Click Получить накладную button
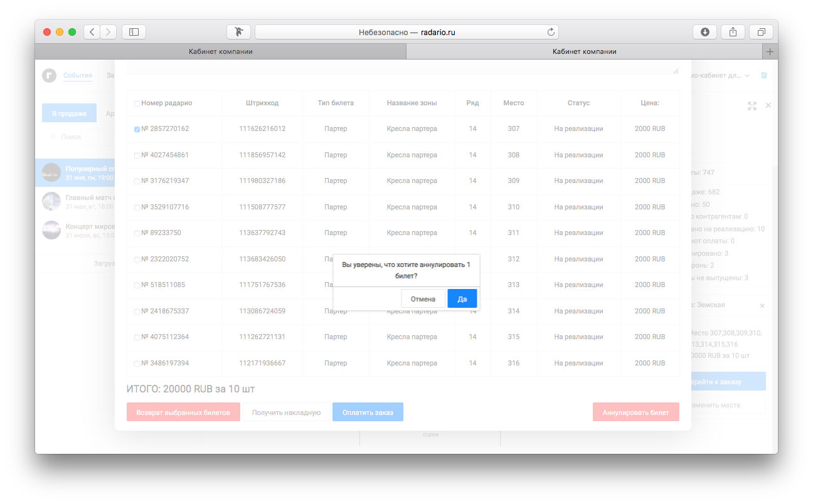The width and height of the screenshot is (813, 504). click(x=286, y=412)
